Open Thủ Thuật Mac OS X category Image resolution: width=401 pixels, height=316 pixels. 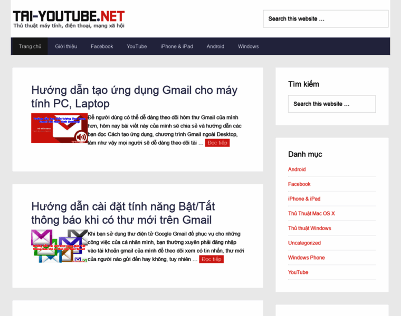pyautogui.click(x=311, y=213)
